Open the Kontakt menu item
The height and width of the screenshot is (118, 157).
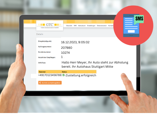point(111,26)
